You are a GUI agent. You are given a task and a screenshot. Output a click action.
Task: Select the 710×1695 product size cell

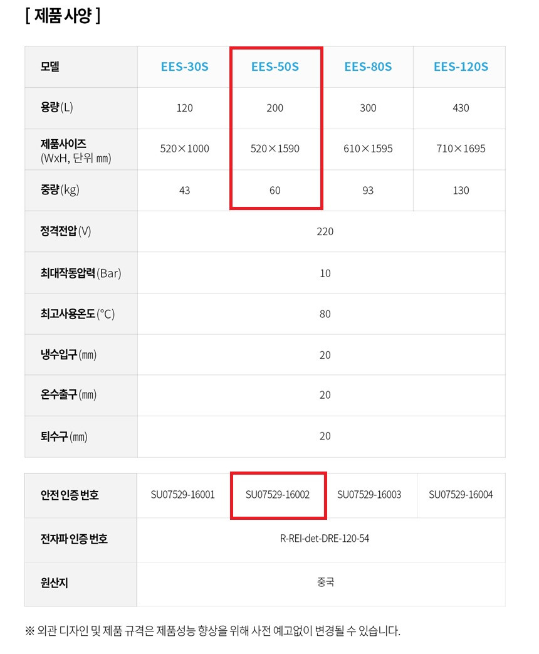[461, 149]
